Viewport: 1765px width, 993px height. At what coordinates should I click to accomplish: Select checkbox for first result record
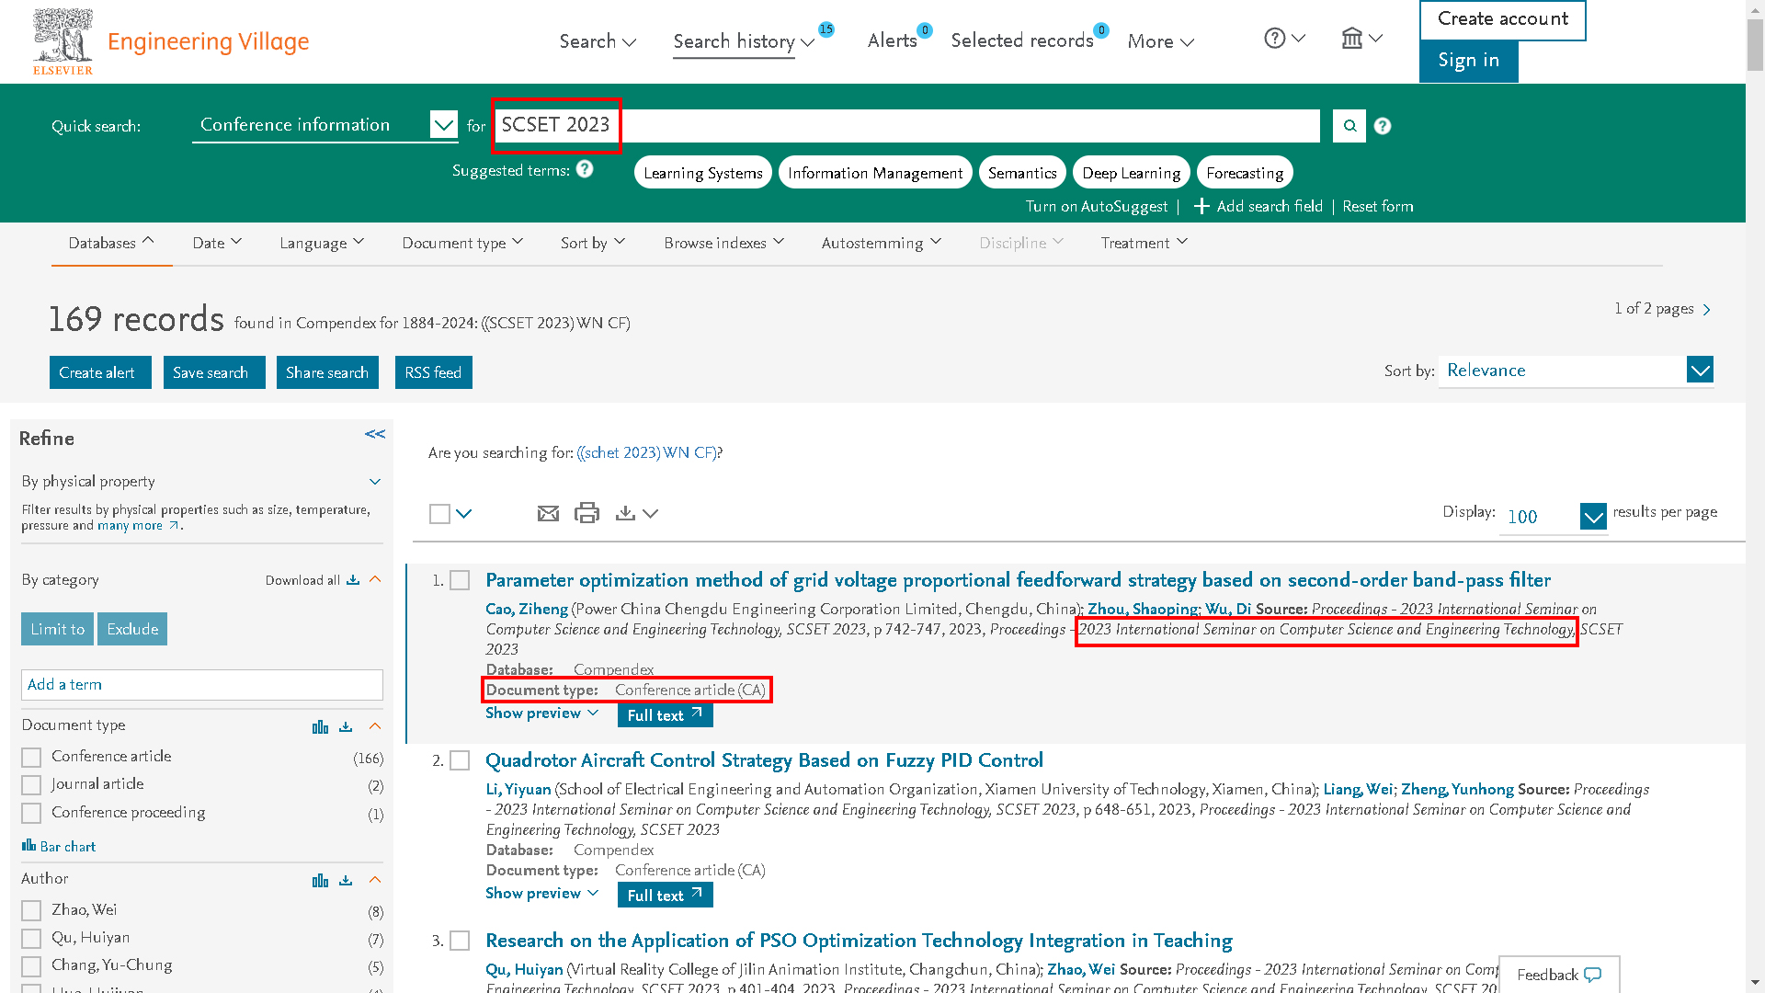coord(460,580)
